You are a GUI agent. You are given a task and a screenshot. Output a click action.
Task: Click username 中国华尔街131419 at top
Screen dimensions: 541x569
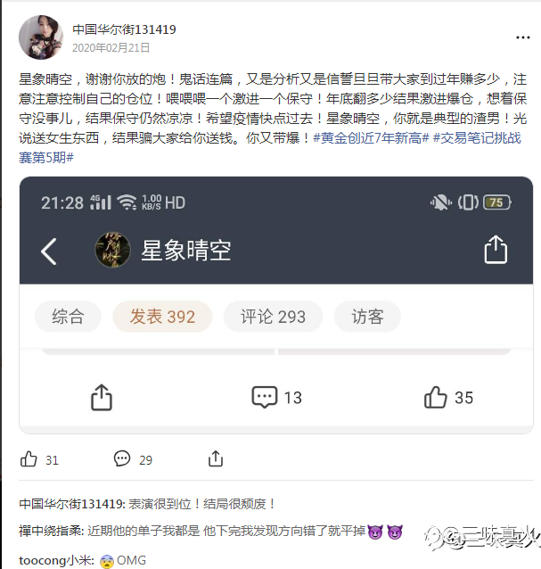tap(124, 29)
